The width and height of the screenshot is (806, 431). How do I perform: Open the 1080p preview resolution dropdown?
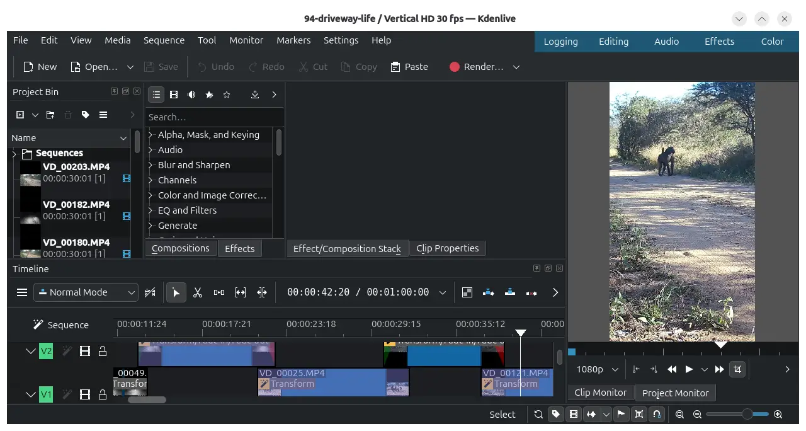point(598,369)
